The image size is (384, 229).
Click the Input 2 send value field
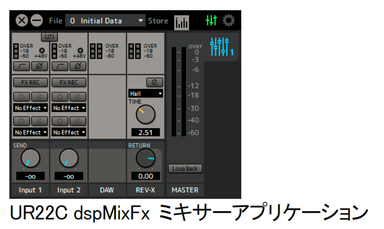click(69, 176)
